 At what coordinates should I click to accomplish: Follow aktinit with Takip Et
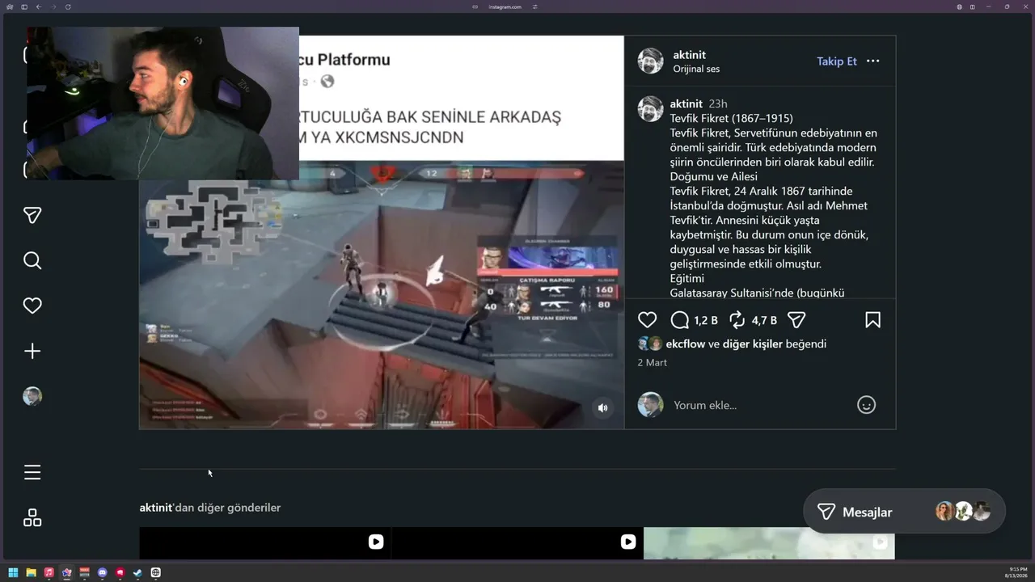(837, 61)
